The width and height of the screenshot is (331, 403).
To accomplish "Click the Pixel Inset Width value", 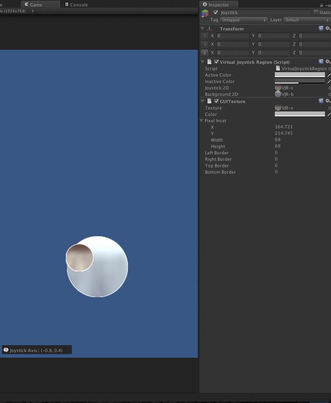I will coord(278,140).
